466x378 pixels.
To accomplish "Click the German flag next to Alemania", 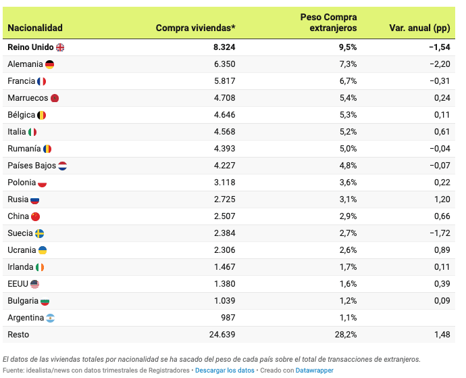I will coord(49,64).
